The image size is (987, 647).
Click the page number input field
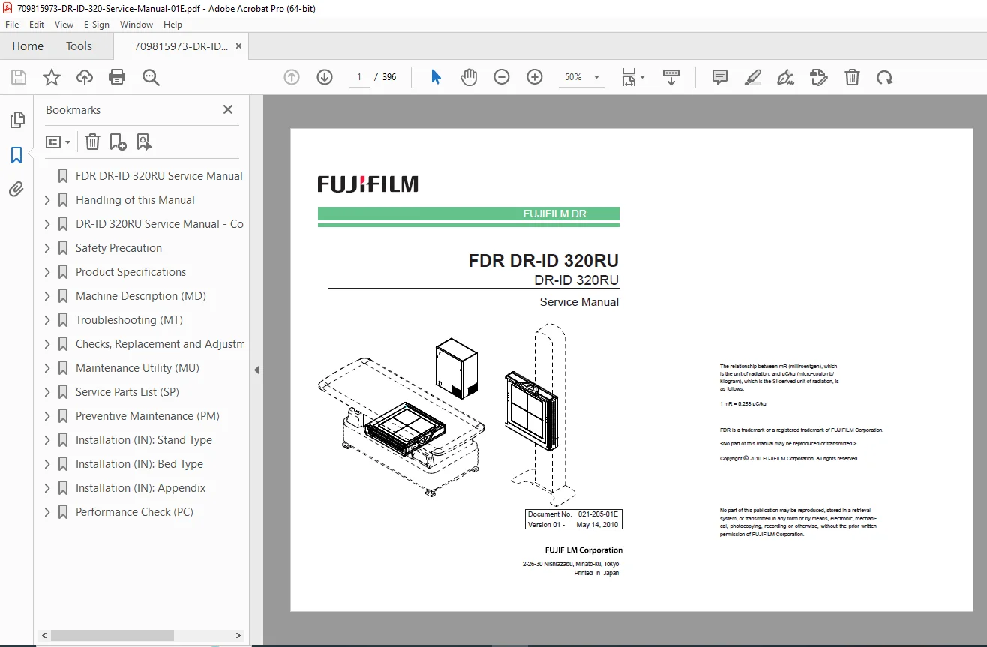point(358,77)
